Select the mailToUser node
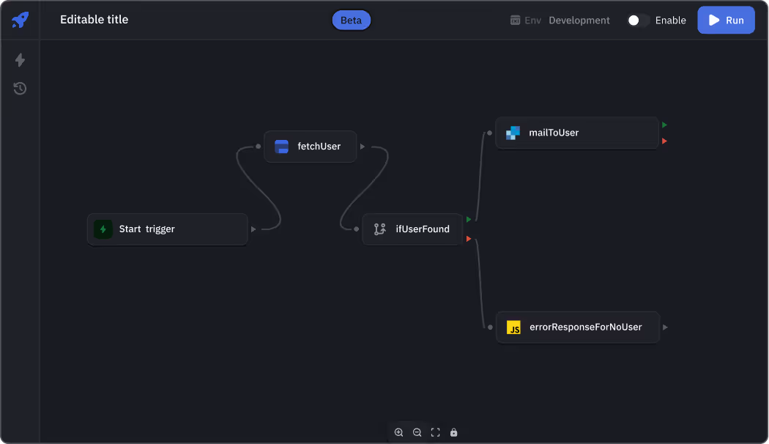This screenshot has height=444, width=769. 576,133
